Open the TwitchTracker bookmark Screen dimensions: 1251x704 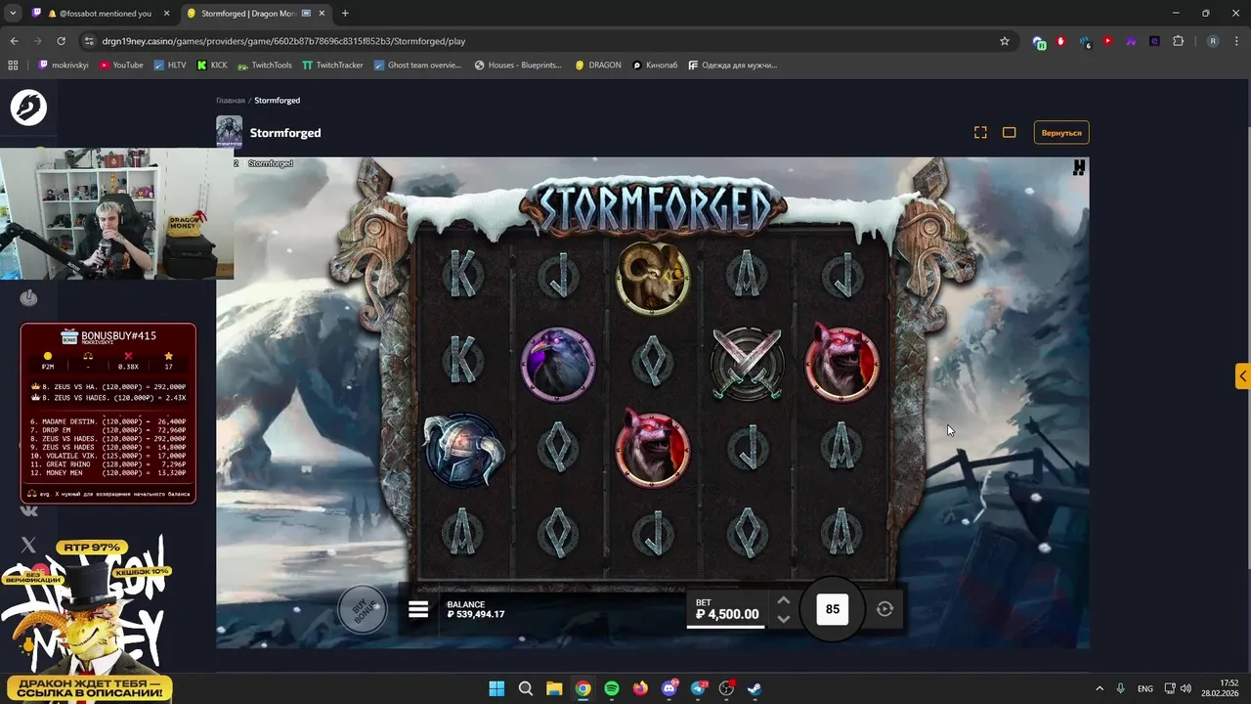333,66
